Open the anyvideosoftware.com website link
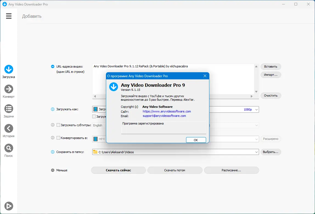315x214 pixels. click(x=167, y=111)
